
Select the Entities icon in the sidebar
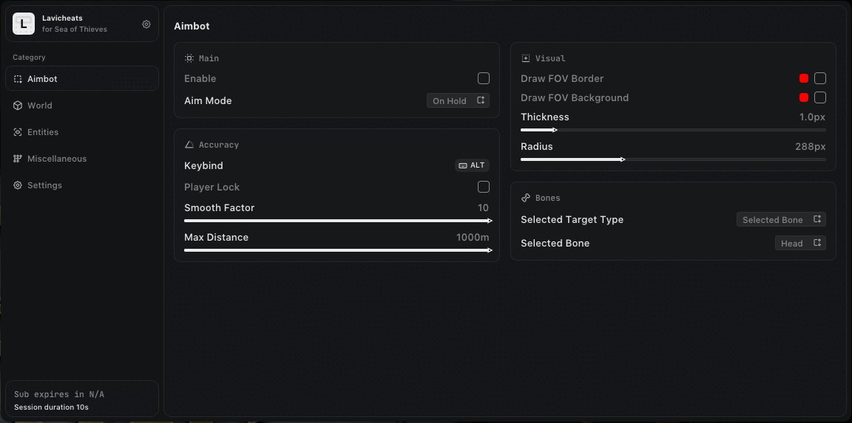(18, 132)
